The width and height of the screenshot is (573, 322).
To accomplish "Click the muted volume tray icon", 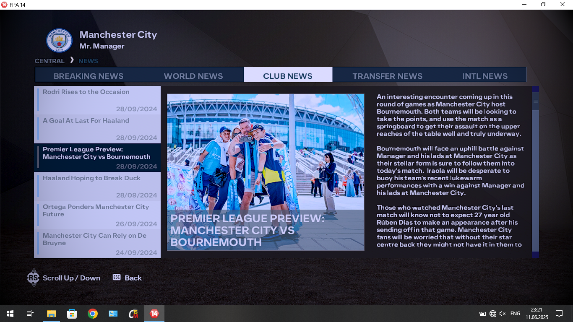I will pos(503,314).
